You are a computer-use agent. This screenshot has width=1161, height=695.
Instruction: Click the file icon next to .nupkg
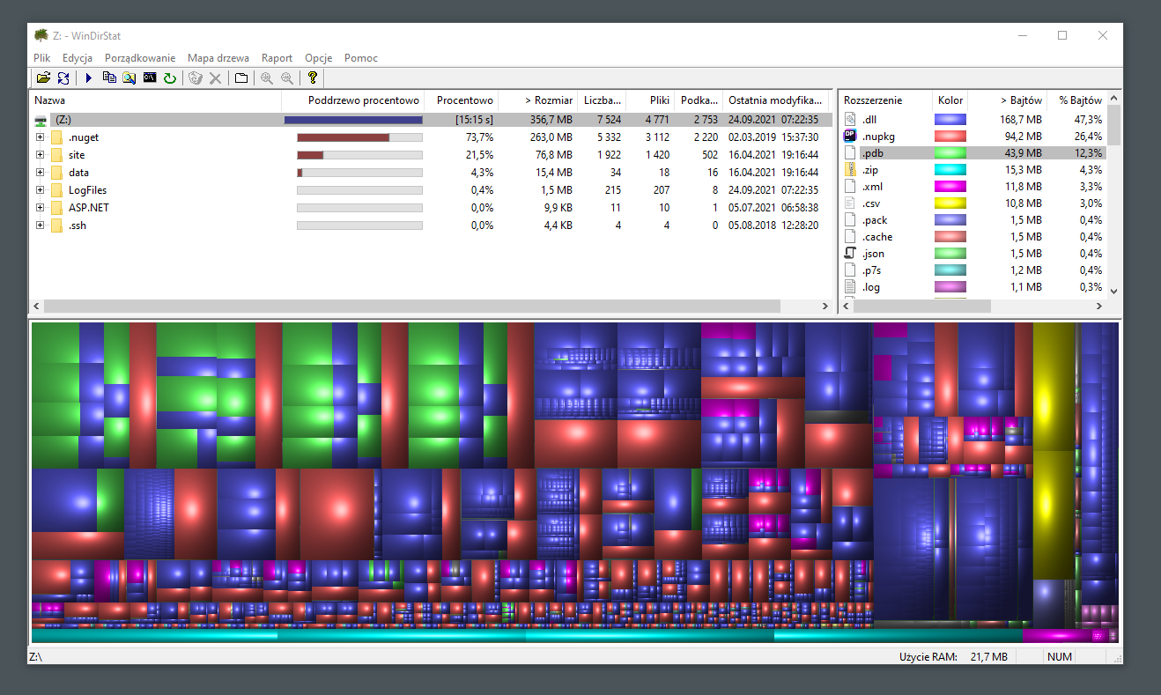click(x=850, y=136)
